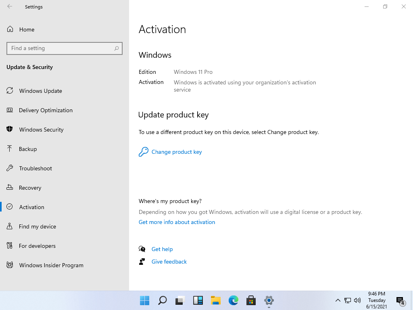Minimize the Settings window
This screenshot has width=413, height=310.
click(366, 6)
